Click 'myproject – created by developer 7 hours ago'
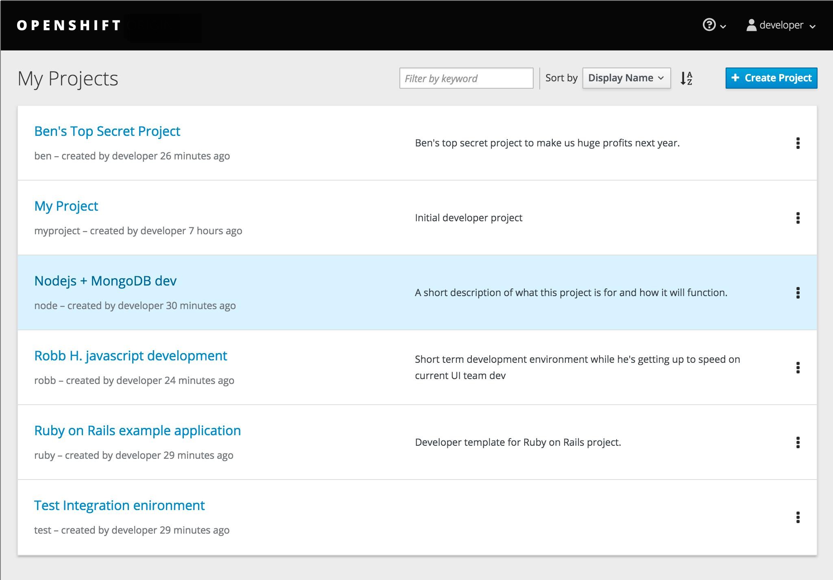The width and height of the screenshot is (833, 580). [138, 231]
